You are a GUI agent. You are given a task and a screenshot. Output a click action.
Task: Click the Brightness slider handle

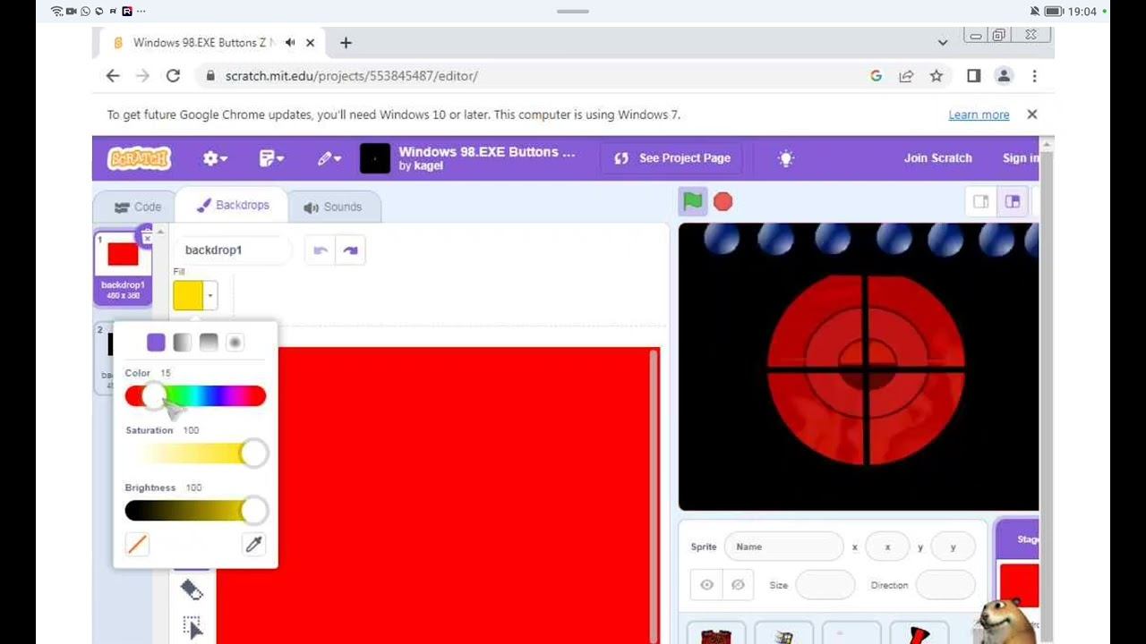254,511
